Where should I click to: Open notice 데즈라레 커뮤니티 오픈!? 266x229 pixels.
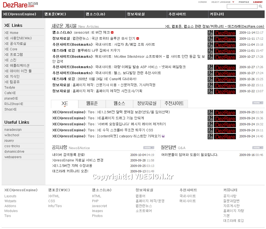pyautogui.click(x=70, y=171)
